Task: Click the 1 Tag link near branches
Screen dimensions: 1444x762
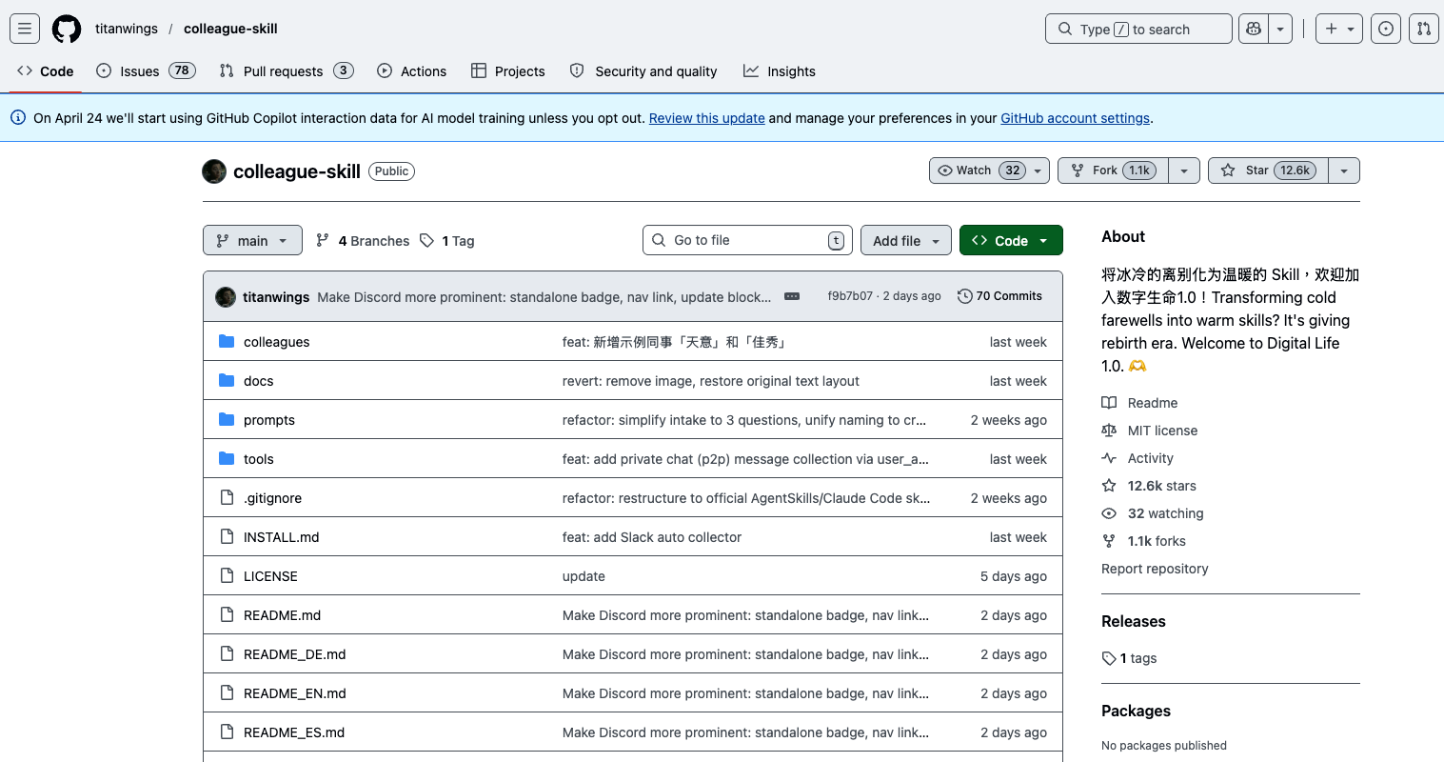Action: click(x=447, y=241)
